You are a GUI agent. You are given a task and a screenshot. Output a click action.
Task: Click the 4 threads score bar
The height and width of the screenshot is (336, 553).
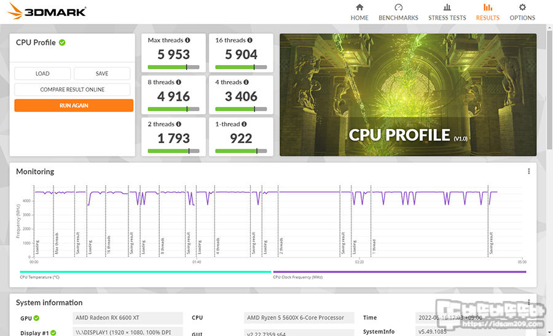point(241,109)
